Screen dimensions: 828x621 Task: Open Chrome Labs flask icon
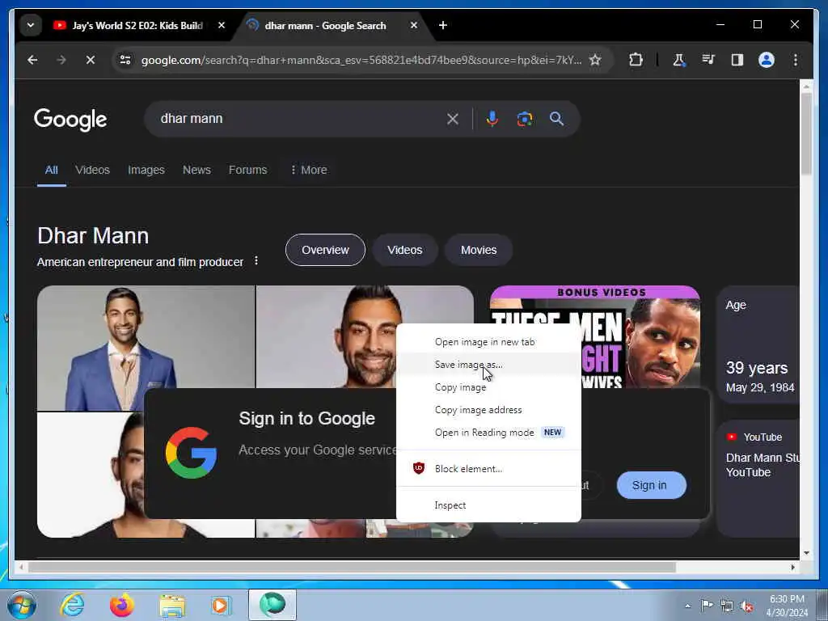[679, 60]
